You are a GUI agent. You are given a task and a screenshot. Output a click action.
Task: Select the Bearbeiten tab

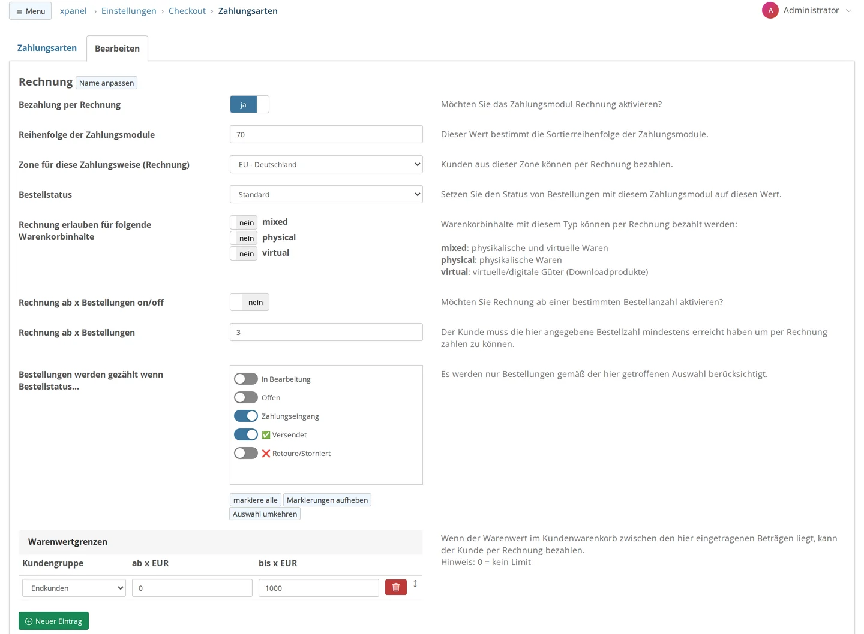pos(117,49)
